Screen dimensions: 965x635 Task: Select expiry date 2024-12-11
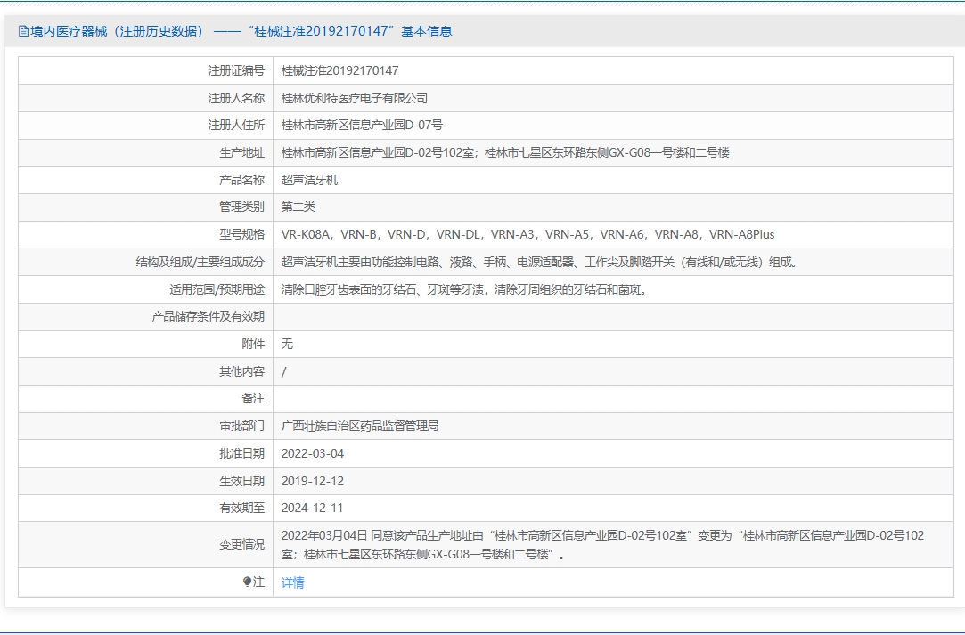coord(313,509)
